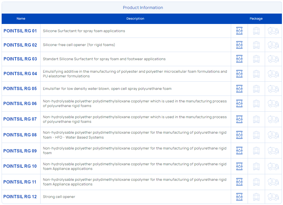Image resolution: width=283 pixels, height=205 pixels.
Task: Click the drum icon for POINTSIL RG 07
Action: pos(239,119)
